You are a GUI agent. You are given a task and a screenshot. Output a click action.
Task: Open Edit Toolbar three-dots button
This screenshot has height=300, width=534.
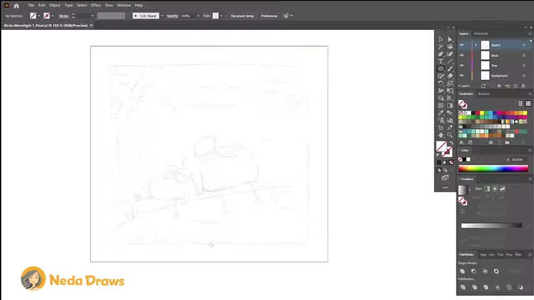point(445,187)
